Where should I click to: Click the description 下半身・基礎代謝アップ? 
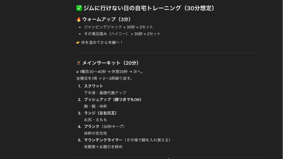coord(105,93)
